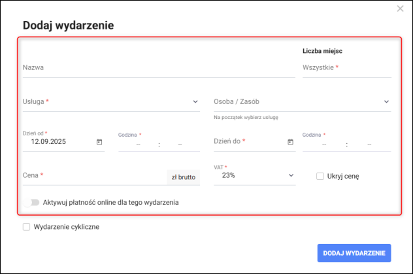Close the Dodaj wydarzenie dialog
Image resolution: width=413 pixels, height=274 pixels.
tap(400, 9)
